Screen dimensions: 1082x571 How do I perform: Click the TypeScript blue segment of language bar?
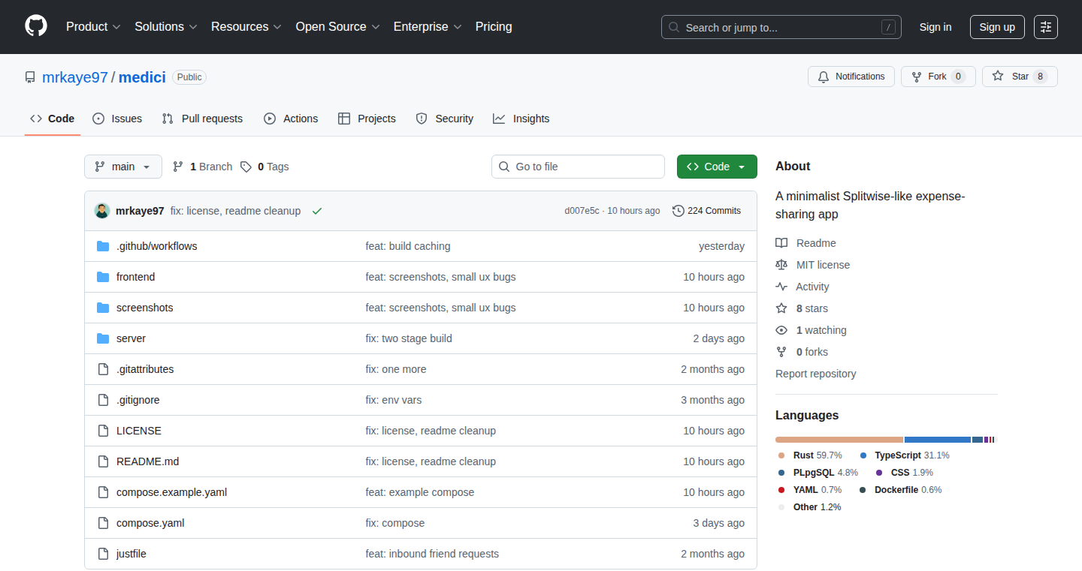[x=938, y=440]
